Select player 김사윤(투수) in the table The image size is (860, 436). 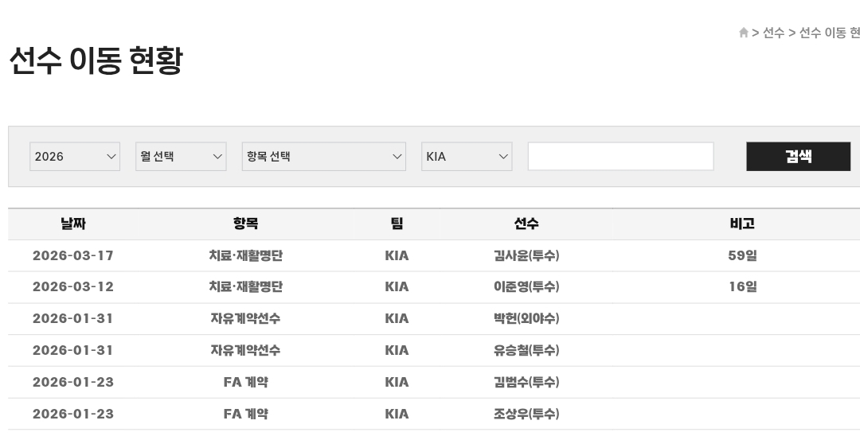tap(526, 255)
